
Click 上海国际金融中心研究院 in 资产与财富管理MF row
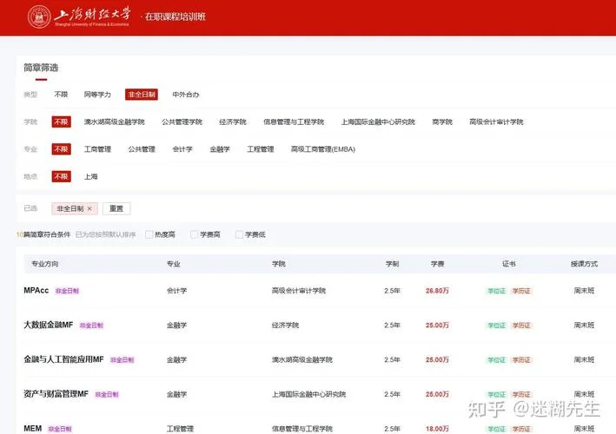(x=308, y=394)
